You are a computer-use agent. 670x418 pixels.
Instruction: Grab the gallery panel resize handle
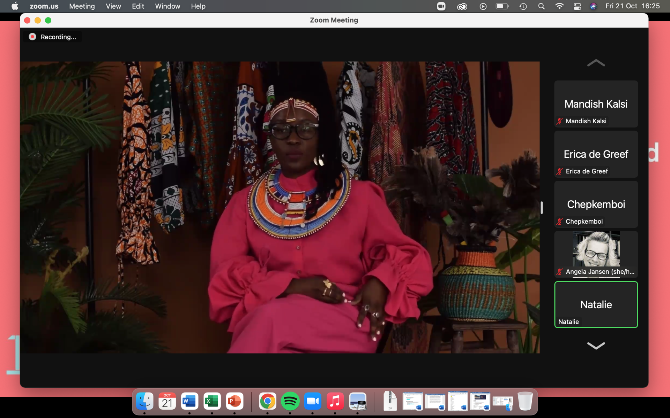(542, 208)
